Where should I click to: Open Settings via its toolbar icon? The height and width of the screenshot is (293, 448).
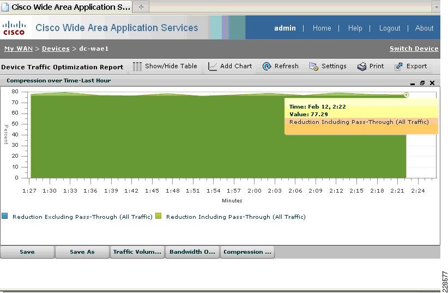click(314, 67)
